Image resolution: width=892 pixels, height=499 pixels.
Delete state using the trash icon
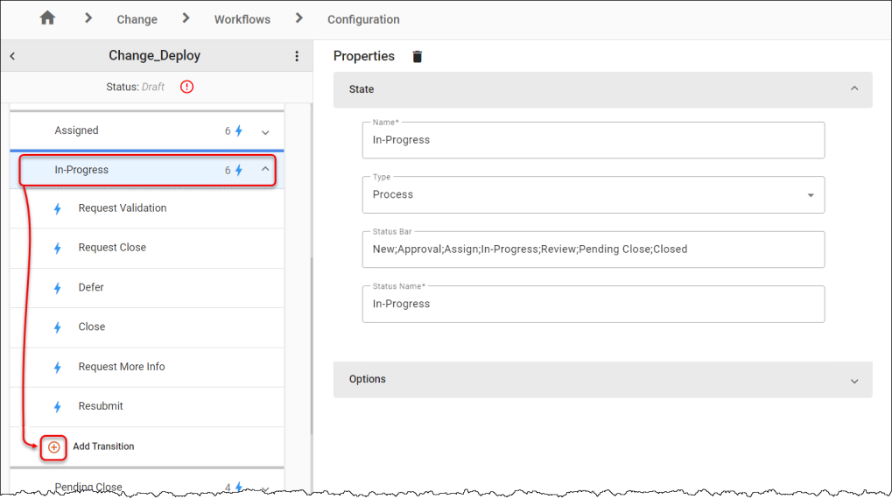417,56
